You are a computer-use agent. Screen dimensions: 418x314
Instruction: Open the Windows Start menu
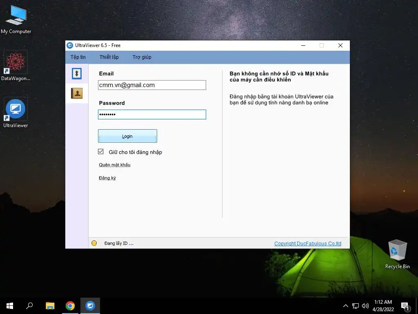pyautogui.click(x=10, y=306)
